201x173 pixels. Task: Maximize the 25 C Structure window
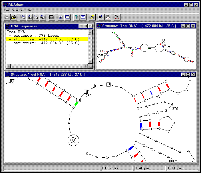[x=188, y=26]
